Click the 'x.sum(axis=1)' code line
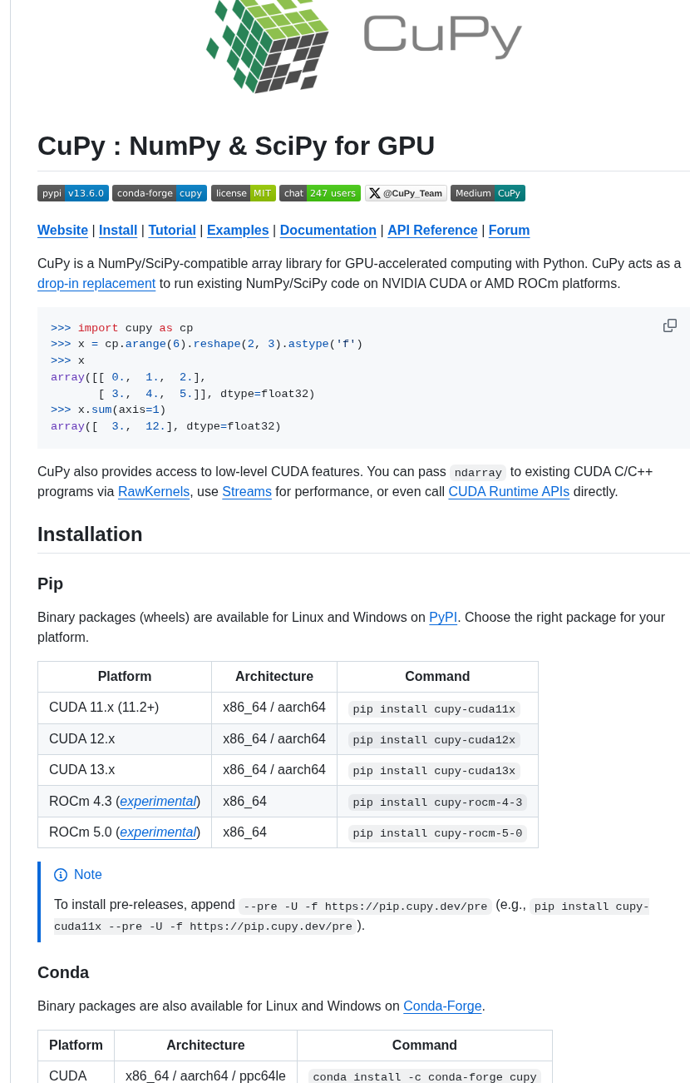 coord(108,410)
